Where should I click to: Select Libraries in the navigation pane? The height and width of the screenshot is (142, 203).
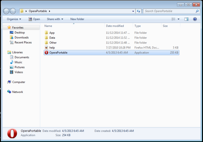tap(18, 52)
